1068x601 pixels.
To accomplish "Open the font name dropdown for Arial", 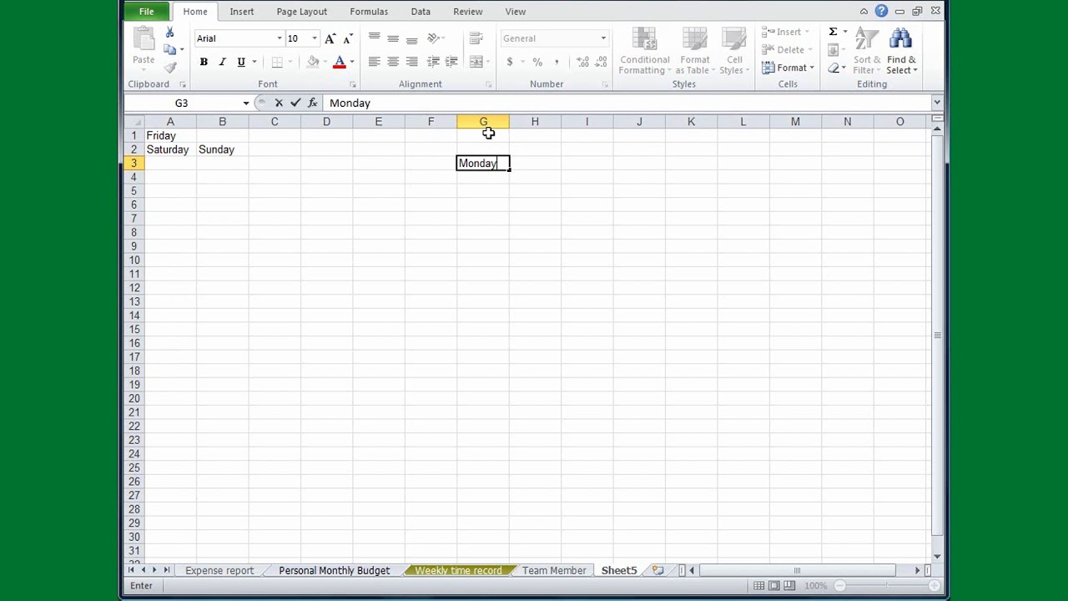I will point(280,38).
